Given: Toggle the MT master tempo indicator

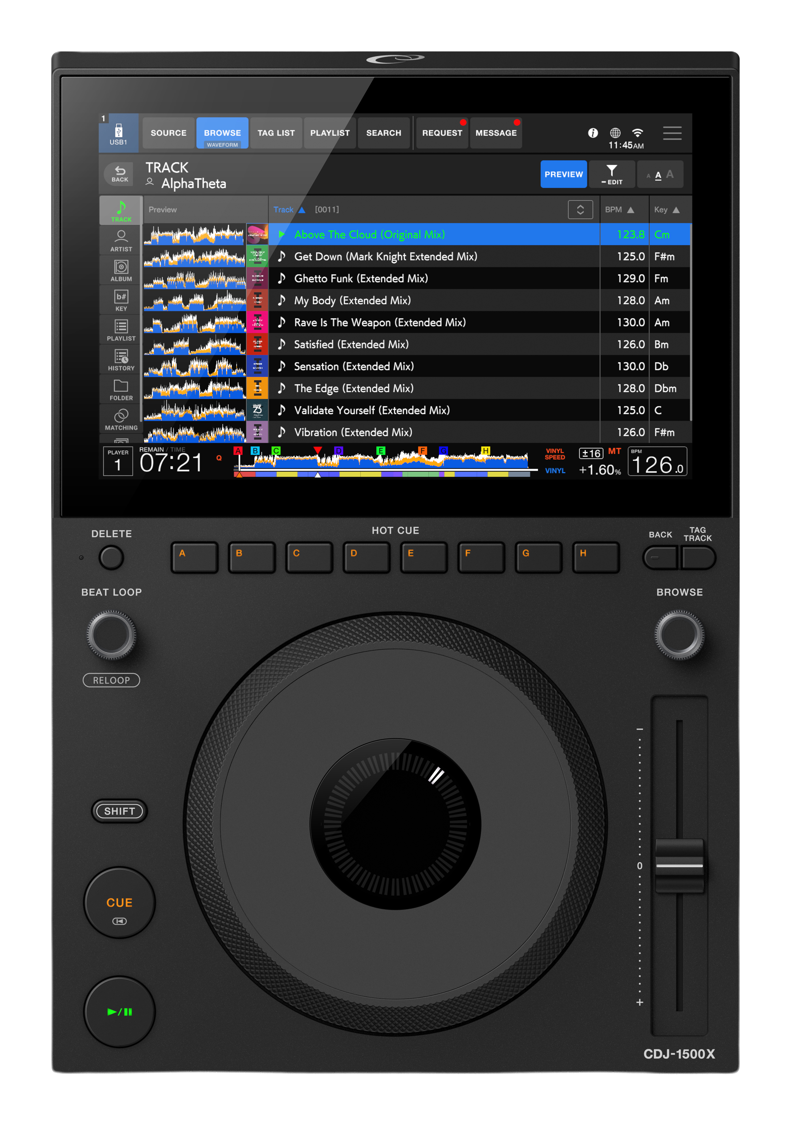Looking at the screenshot, I should pos(614,451).
